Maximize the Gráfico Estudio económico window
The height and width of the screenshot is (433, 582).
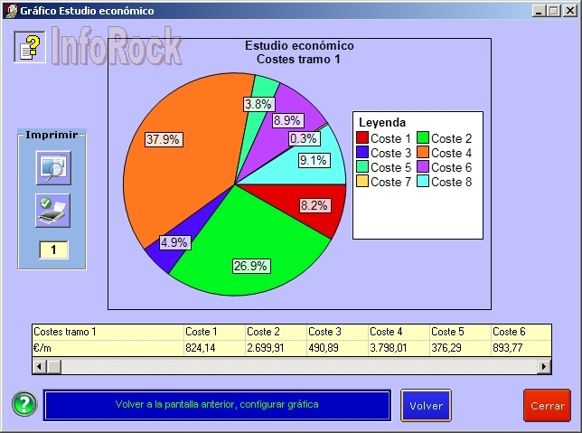tap(553, 11)
